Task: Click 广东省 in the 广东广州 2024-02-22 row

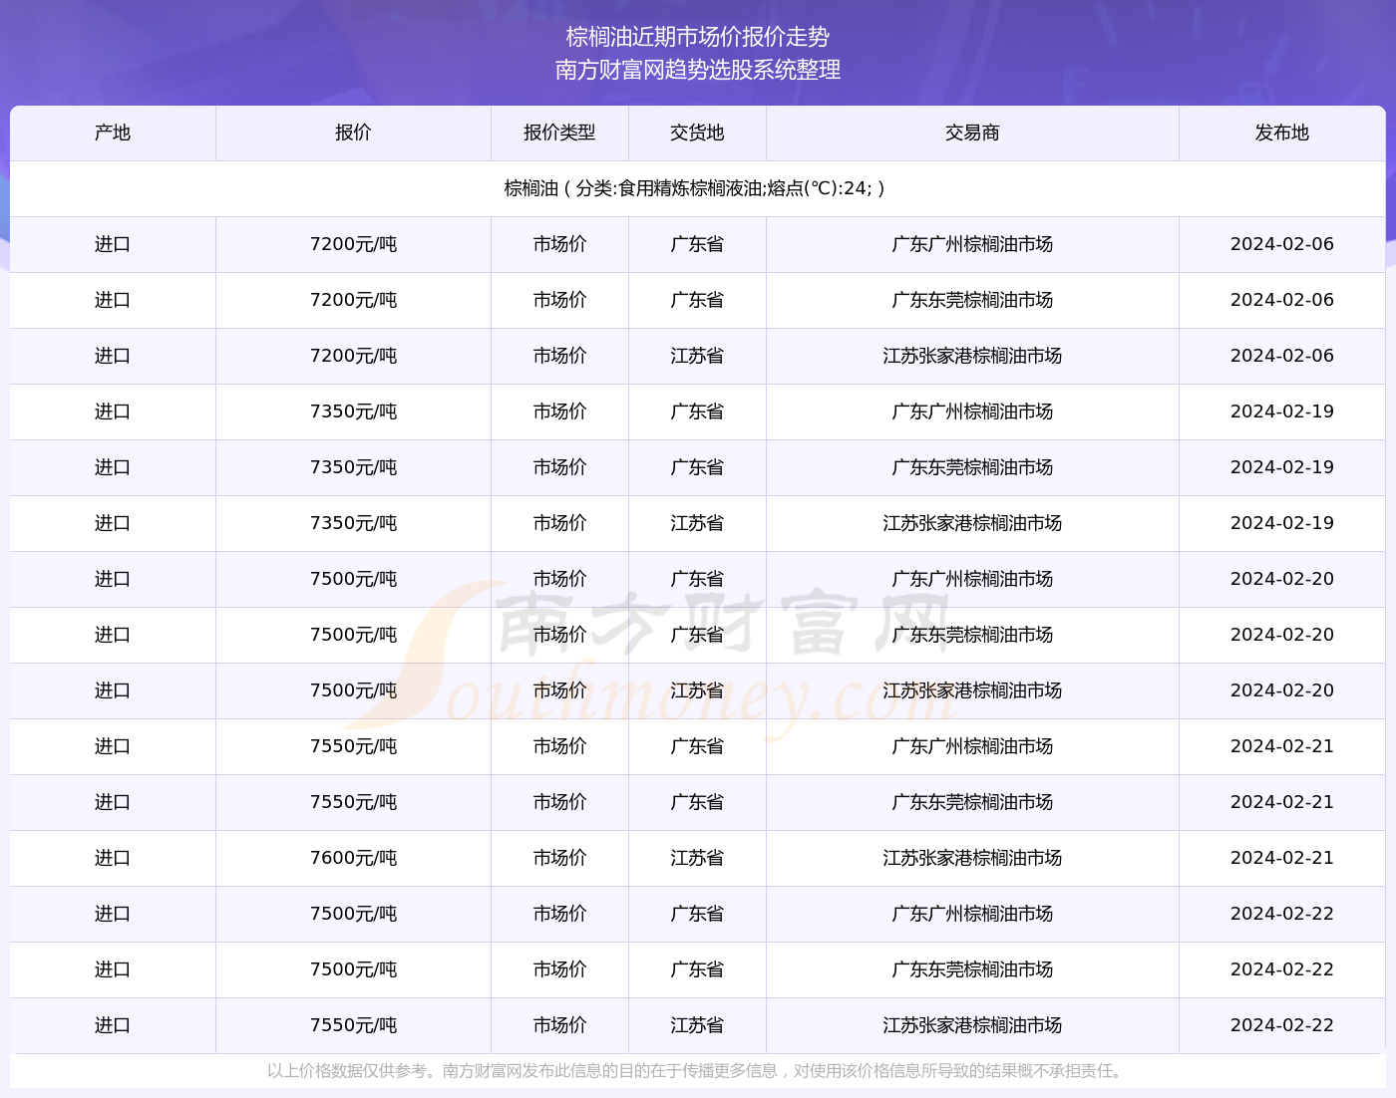Action: pyautogui.click(x=697, y=914)
